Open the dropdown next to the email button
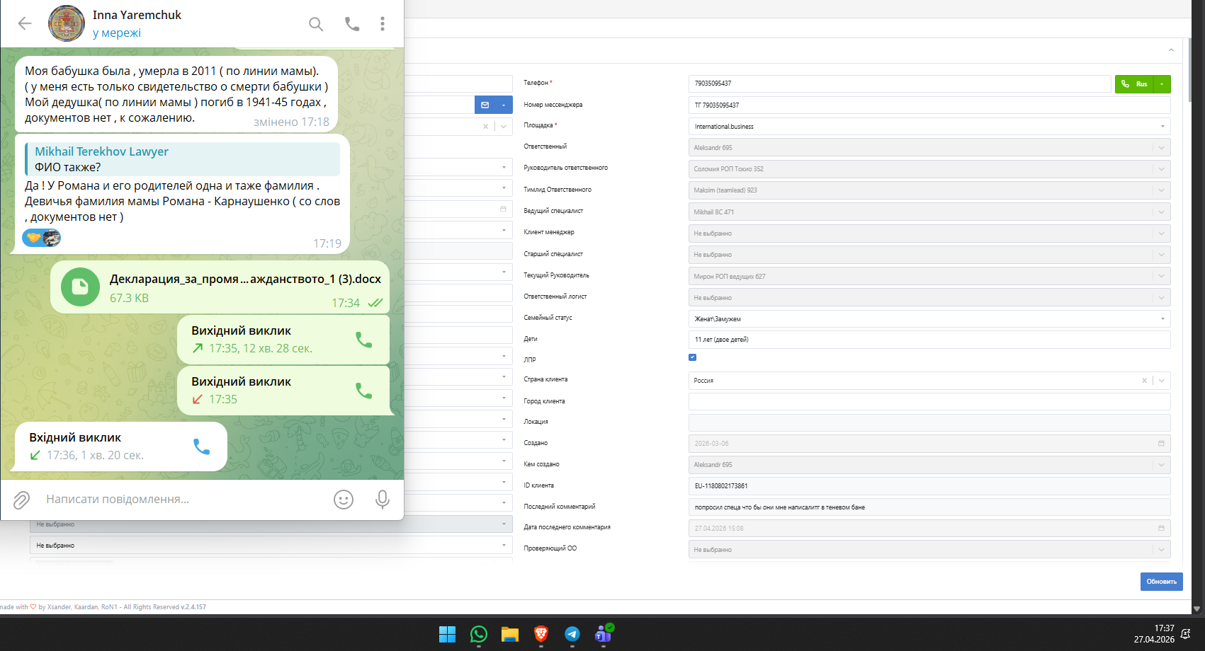This screenshot has width=1205, height=651. point(504,105)
